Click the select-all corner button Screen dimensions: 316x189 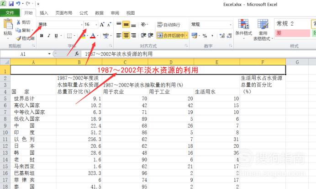(5, 62)
